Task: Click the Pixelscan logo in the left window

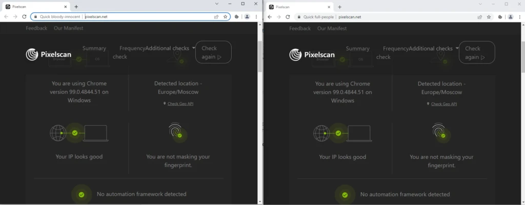Action: [49, 54]
